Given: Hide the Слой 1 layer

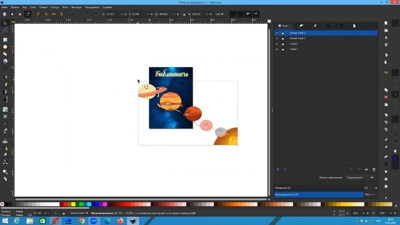Looking at the screenshot, I should (277, 49).
